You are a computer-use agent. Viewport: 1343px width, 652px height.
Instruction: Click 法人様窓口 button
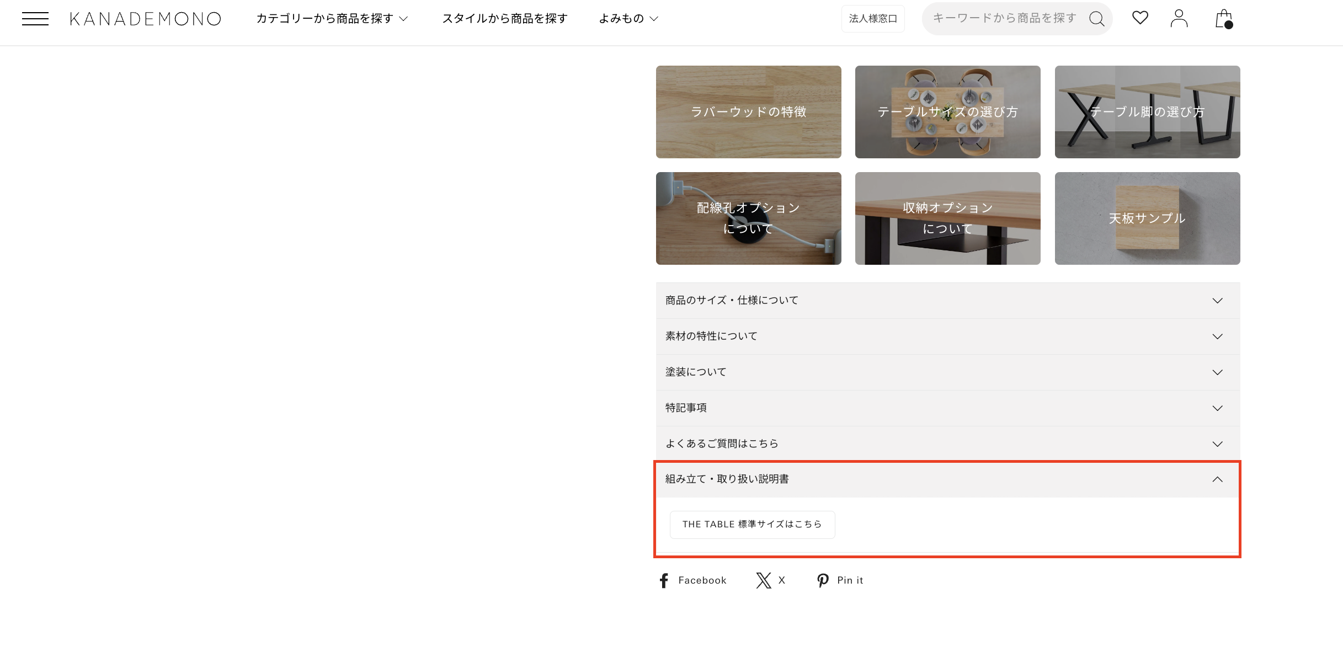coord(872,19)
